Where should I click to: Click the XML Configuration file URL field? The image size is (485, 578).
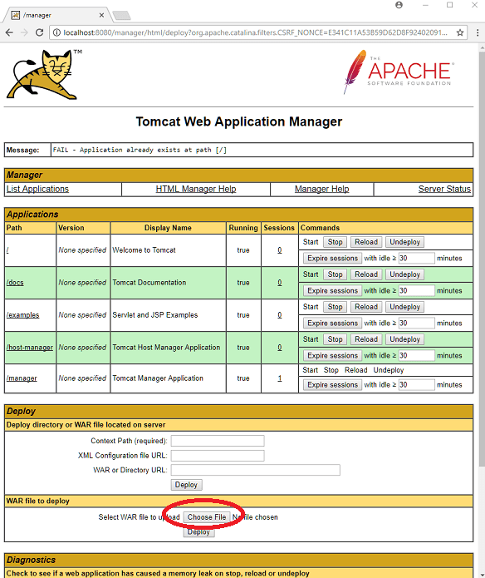(218, 456)
